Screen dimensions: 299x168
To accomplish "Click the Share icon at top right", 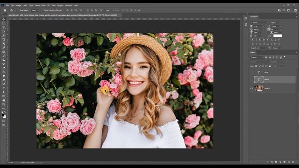I will click(x=295, y=10).
